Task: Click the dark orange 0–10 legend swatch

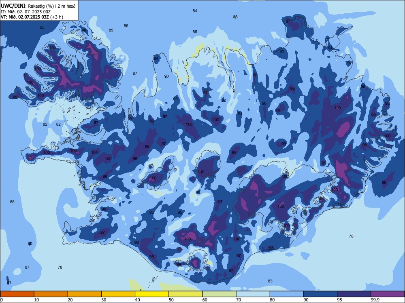Action: tap(17, 294)
